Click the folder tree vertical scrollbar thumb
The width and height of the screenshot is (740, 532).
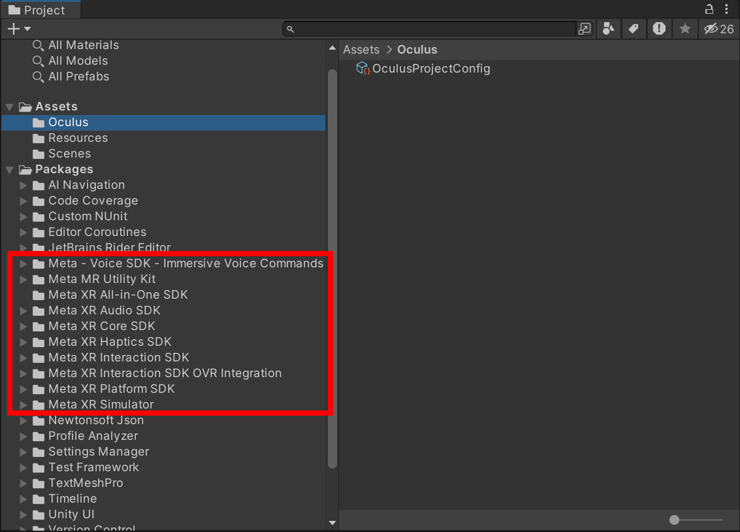coord(332,269)
